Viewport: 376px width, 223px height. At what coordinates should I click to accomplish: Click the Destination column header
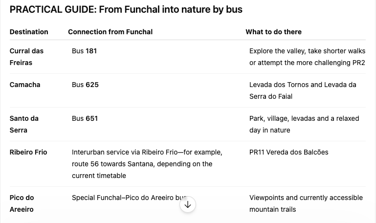pyautogui.click(x=29, y=32)
